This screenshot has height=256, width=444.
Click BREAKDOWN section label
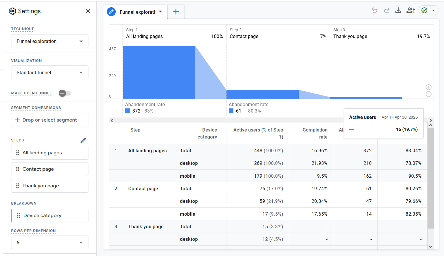pos(24,203)
